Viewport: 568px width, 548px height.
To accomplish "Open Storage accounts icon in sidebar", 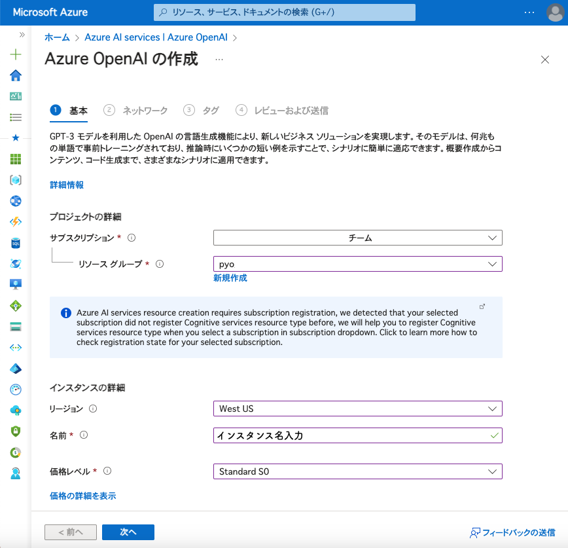I will [x=16, y=327].
